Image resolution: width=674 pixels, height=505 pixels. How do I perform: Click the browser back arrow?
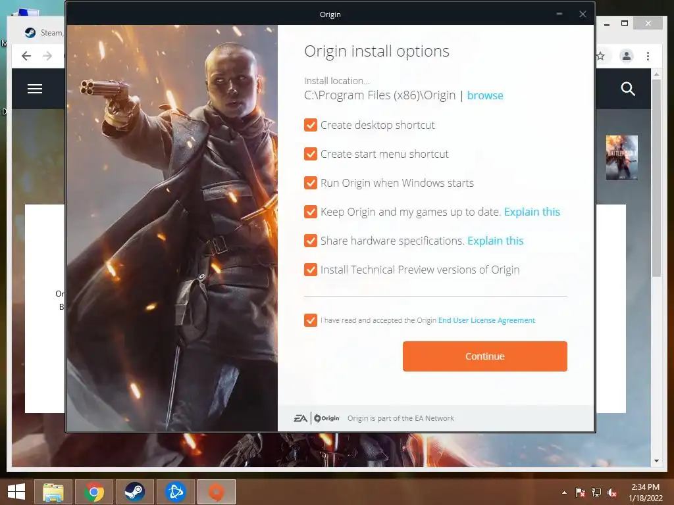pyautogui.click(x=26, y=56)
